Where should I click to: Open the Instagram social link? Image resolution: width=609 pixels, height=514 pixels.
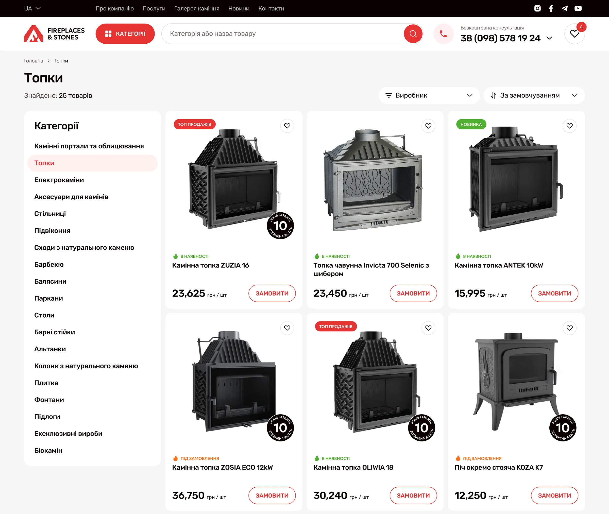coord(537,8)
